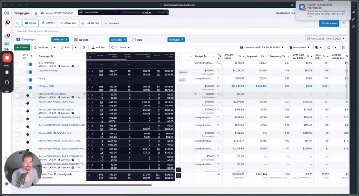
Task: Expand the Edit options arrow
Action: tap(75, 48)
